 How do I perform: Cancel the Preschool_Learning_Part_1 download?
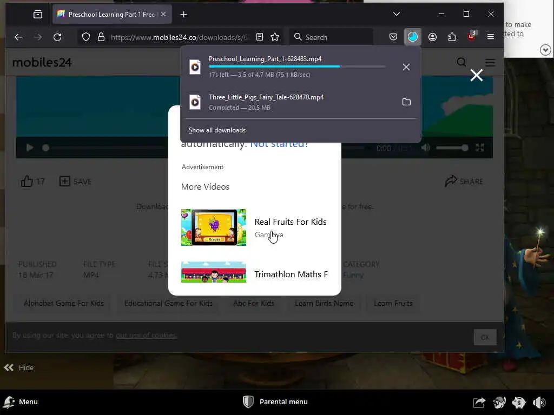[x=406, y=67]
